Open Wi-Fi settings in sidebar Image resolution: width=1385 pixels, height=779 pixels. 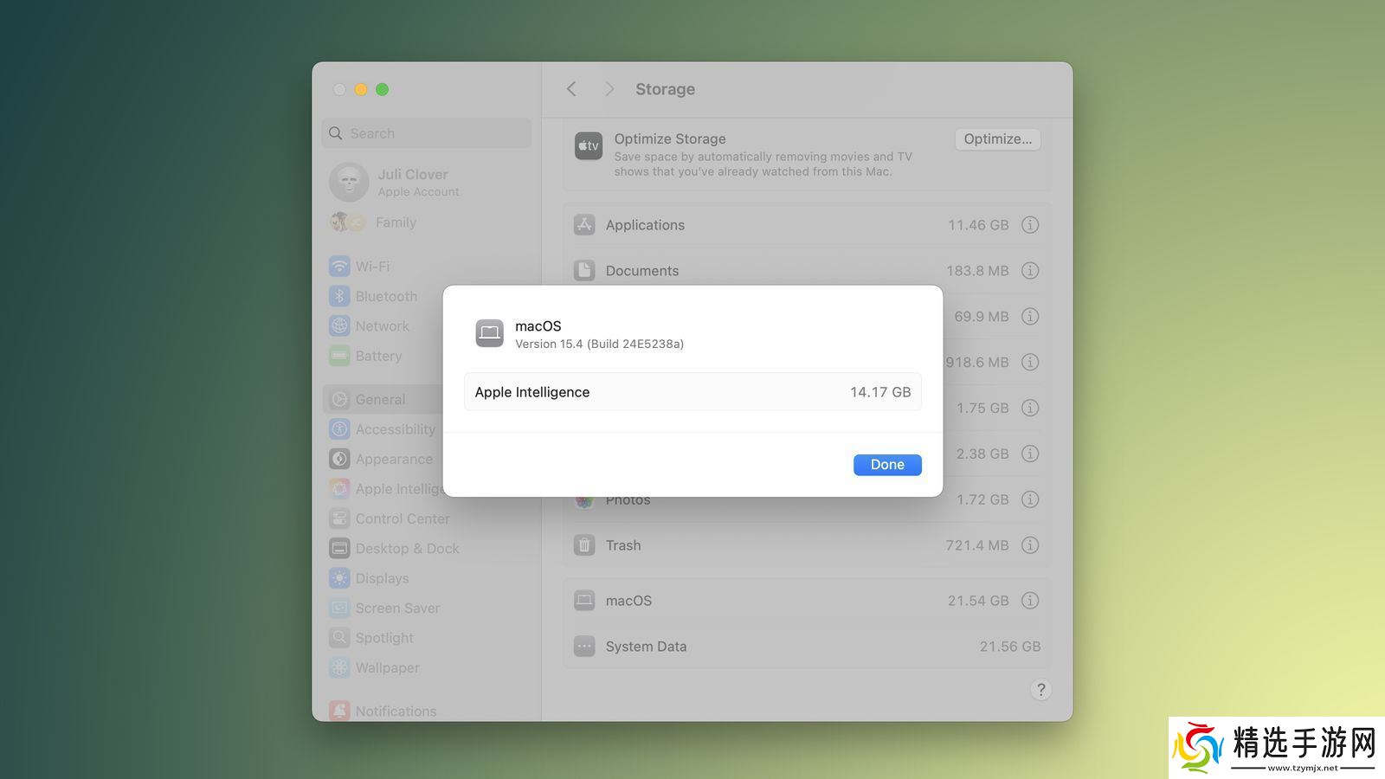point(372,267)
